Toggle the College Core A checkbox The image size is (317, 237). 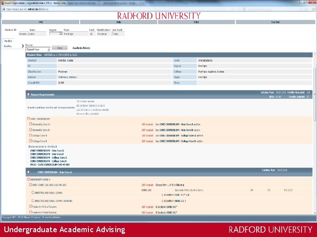click(x=30, y=135)
